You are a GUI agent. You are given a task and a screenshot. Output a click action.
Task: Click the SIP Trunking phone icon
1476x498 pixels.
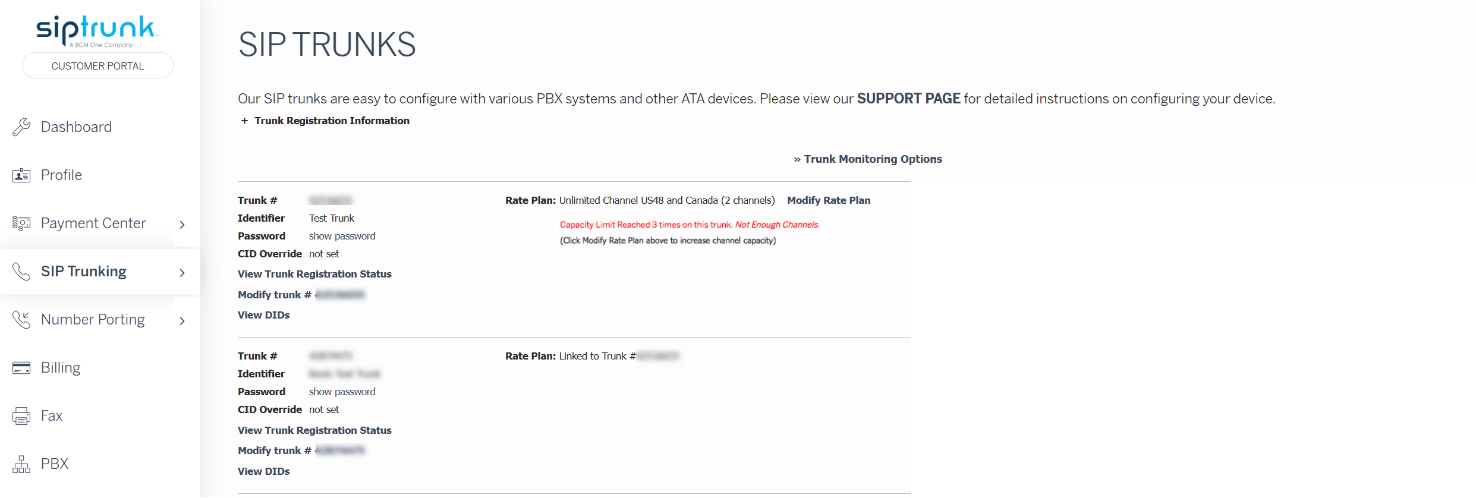pyautogui.click(x=21, y=272)
